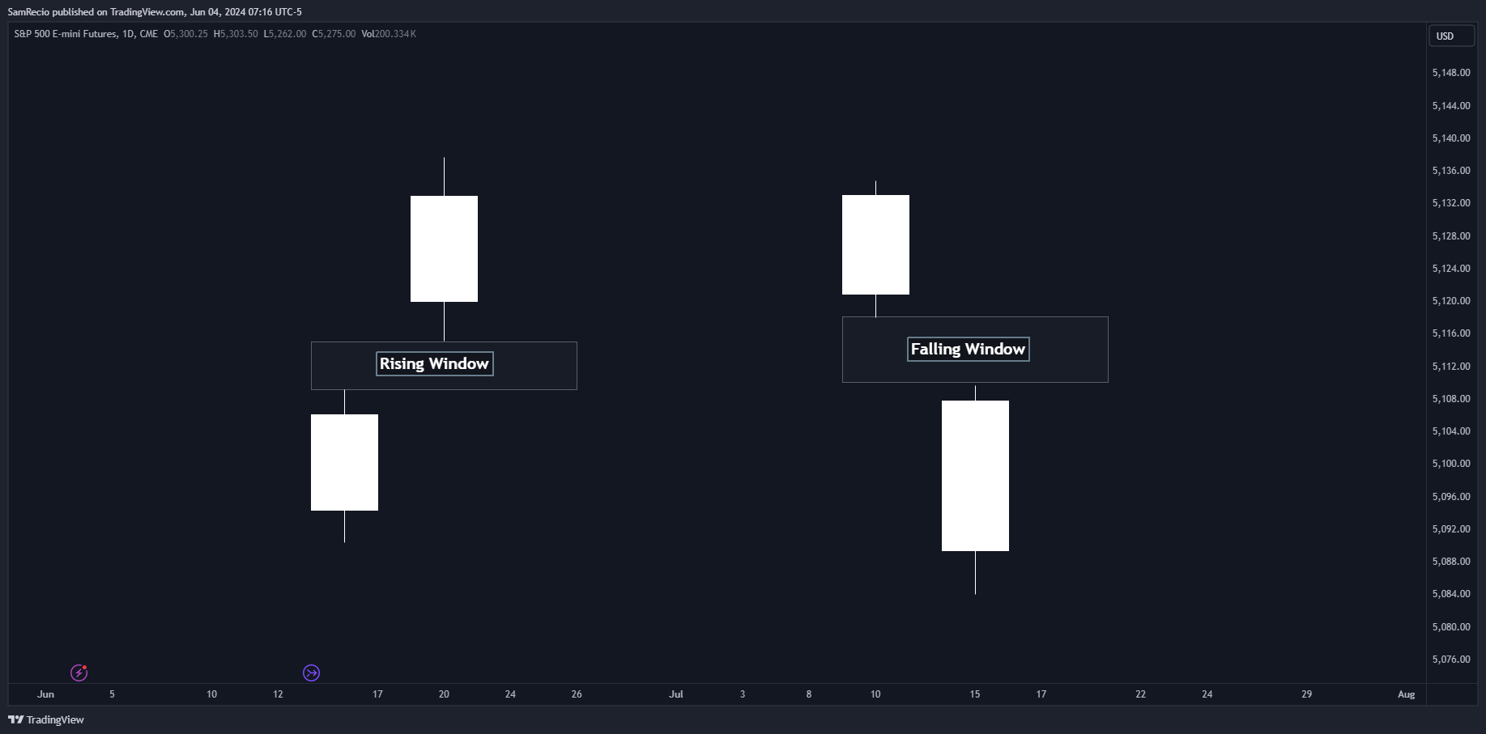Click the candle above the Falling Window

(875, 244)
